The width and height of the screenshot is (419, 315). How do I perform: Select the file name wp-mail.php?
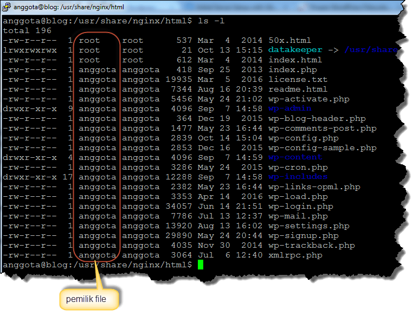pos(298,216)
